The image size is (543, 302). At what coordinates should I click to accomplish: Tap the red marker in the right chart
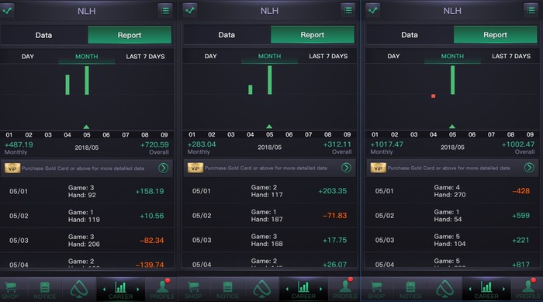[x=433, y=96]
